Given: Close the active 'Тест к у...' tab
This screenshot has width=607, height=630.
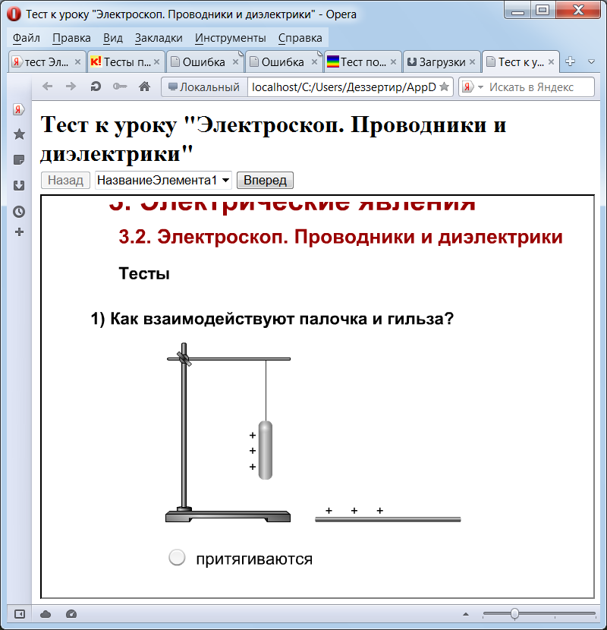Looking at the screenshot, I should pos(551,62).
